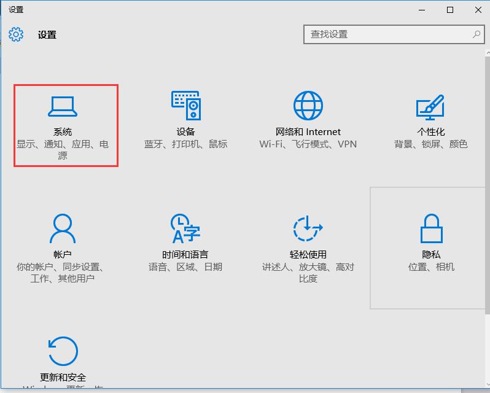
Task: Maximize the 设置 window
Action: point(450,10)
